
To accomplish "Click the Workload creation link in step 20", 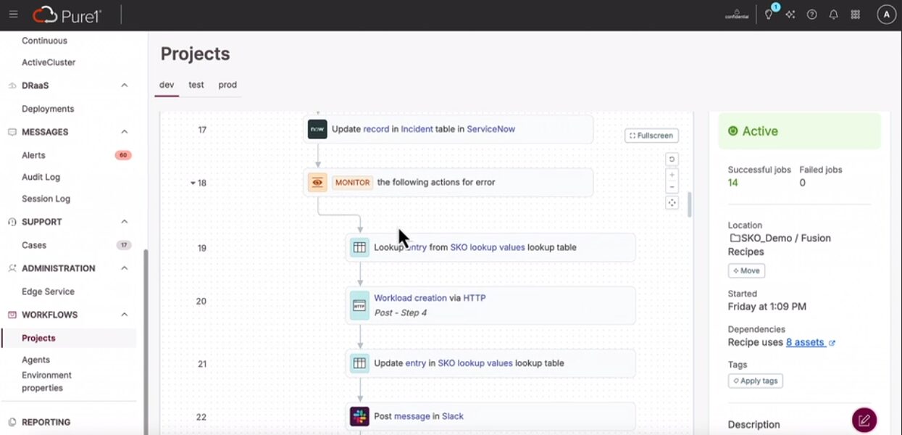I will [x=409, y=298].
